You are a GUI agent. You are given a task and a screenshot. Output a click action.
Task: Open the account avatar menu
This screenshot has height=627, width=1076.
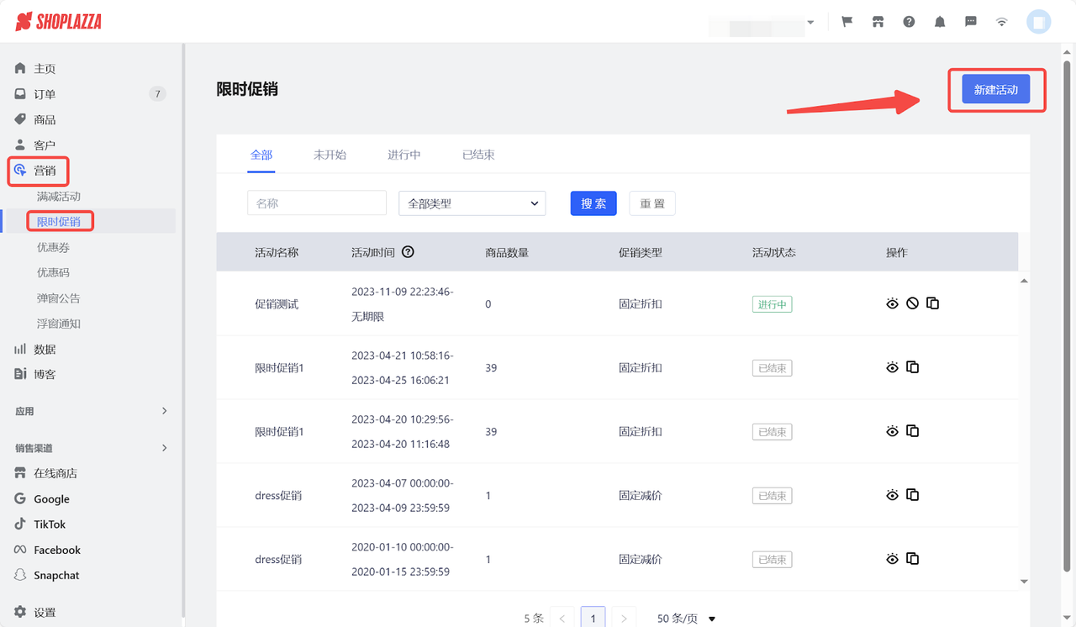[x=1039, y=21]
